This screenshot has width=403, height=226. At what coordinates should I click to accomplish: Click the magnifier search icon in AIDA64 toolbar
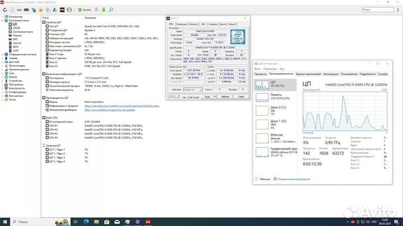click(x=111, y=9)
